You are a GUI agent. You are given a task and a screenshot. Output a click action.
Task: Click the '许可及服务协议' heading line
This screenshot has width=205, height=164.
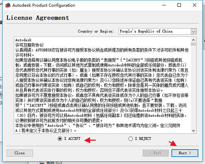pos(29,45)
